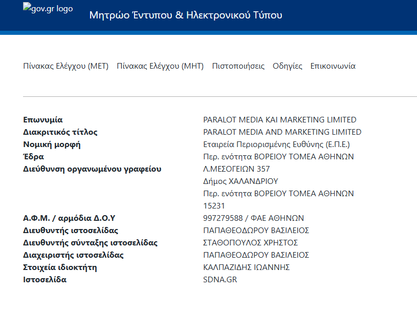The height and width of the screenshot is (312, 417).
Task: Click the Ιστοσελίδα label
Action: point(45,280)
